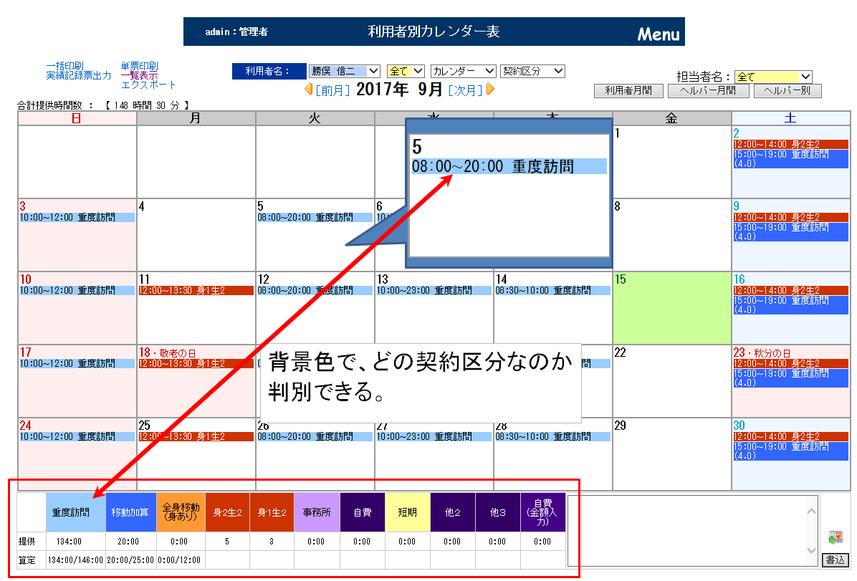Click the エクスポート link

tap(148, 85)
